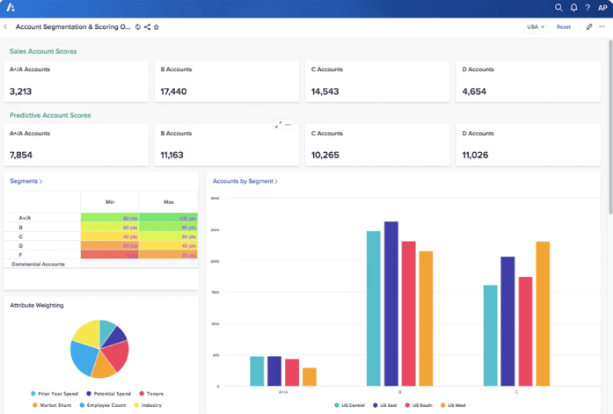613x414 pixels.
Task: Click the Sales B Accounts value 17,440
Action: [173, 91]
